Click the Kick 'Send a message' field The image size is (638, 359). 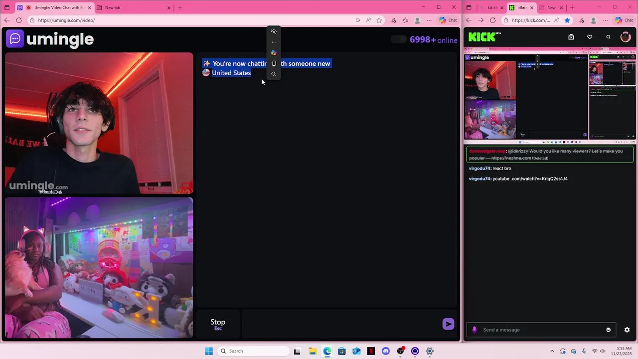[541, 330]
